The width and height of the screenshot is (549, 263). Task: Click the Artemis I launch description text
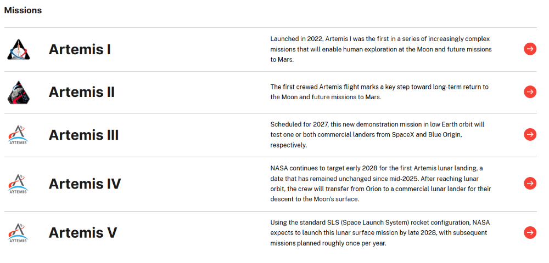point(380,49)
